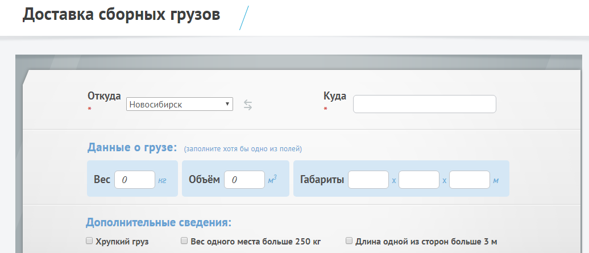Focus the Объём volume input field
The image size is (589, 253).
[x=244, y=180]
